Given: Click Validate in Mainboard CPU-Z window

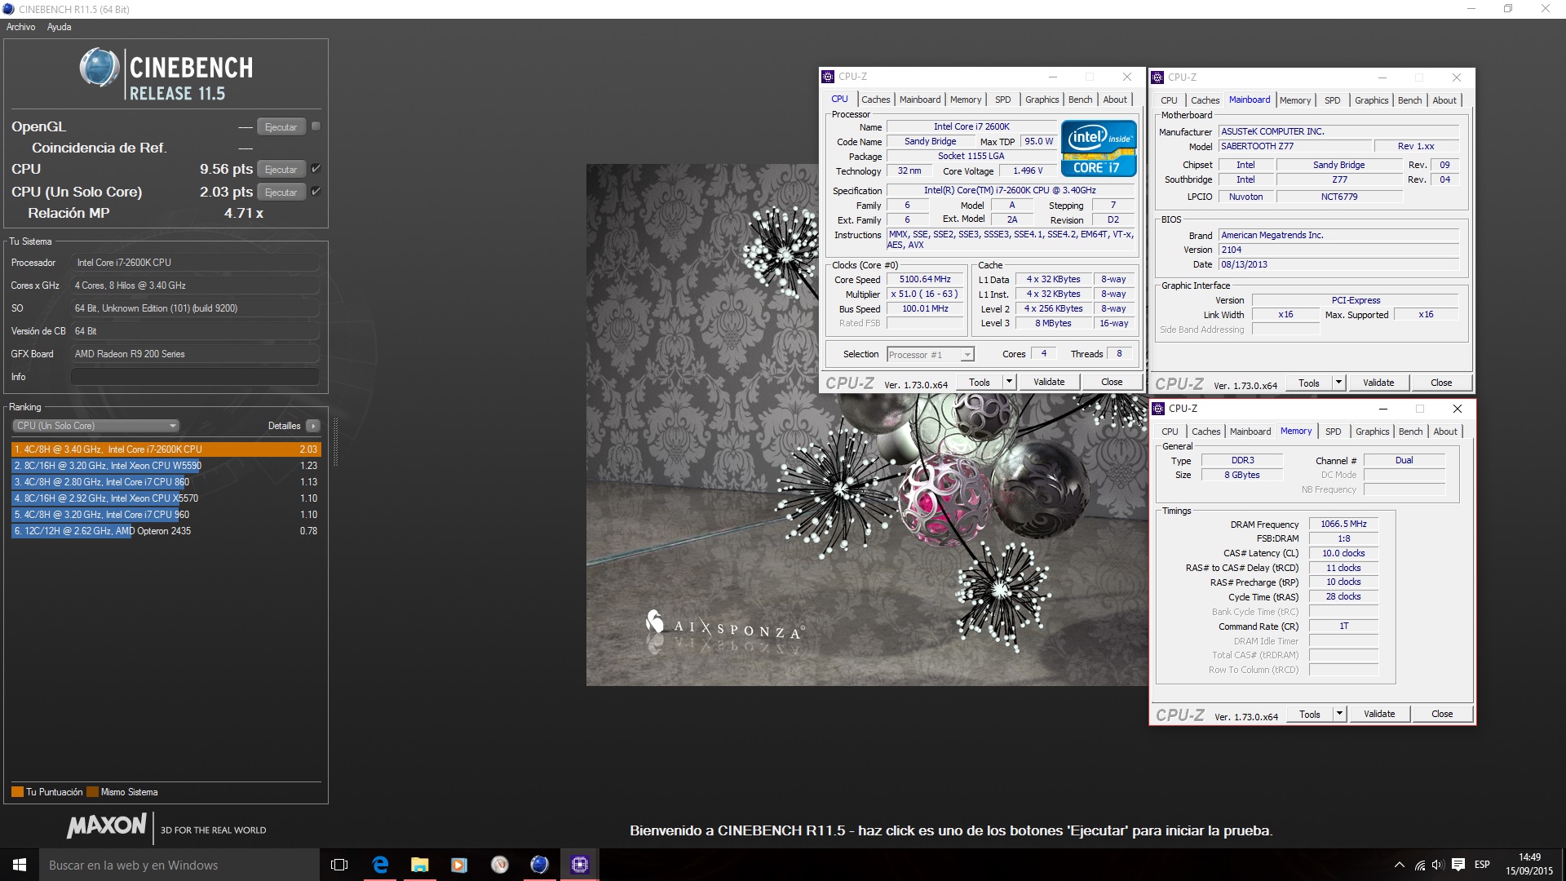Looking at the screenshot, I should tap(1378, 383).
